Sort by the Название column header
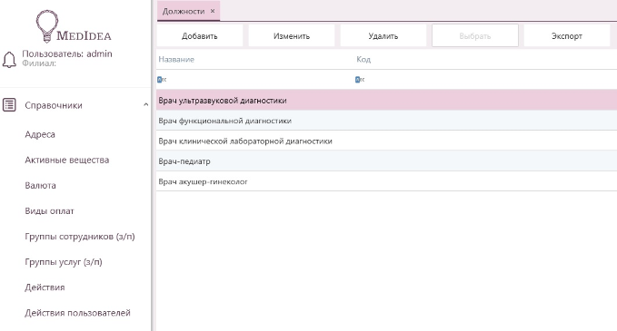 tap(176, 60)
